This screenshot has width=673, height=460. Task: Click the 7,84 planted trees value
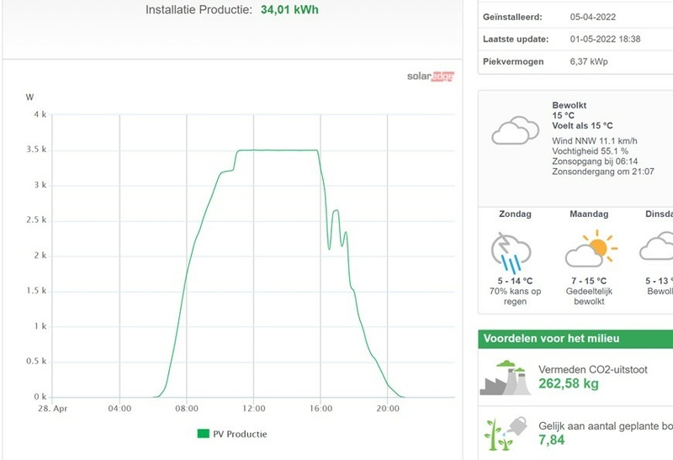tap(552, 440)
